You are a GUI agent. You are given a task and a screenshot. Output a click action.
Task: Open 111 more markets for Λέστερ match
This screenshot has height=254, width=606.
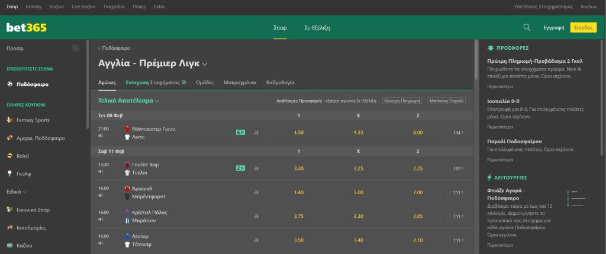[x=459, y=240]
